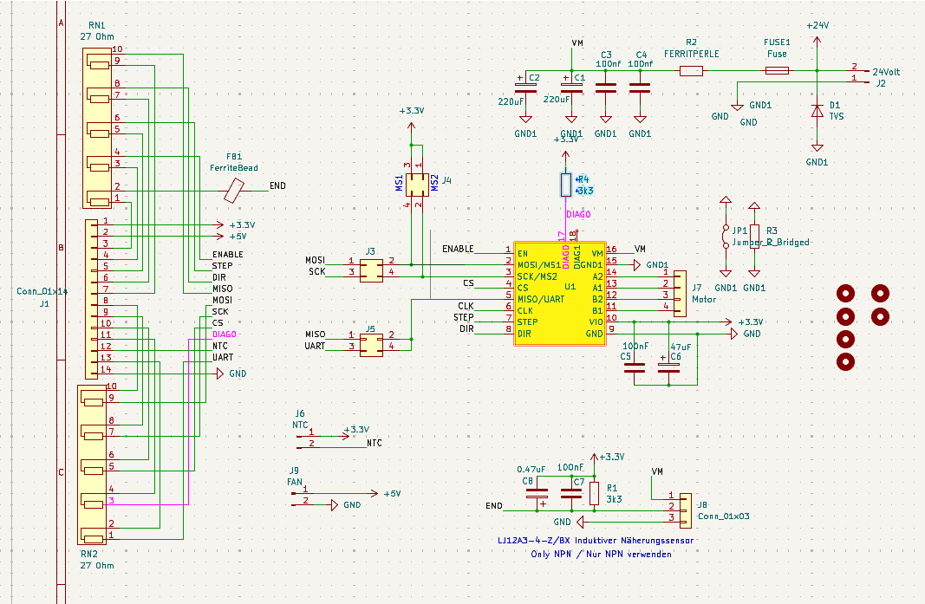
Task: Click the 'MISO/UART' pin name inside U1
Action: pyautogui.click(x=540, y=299)
